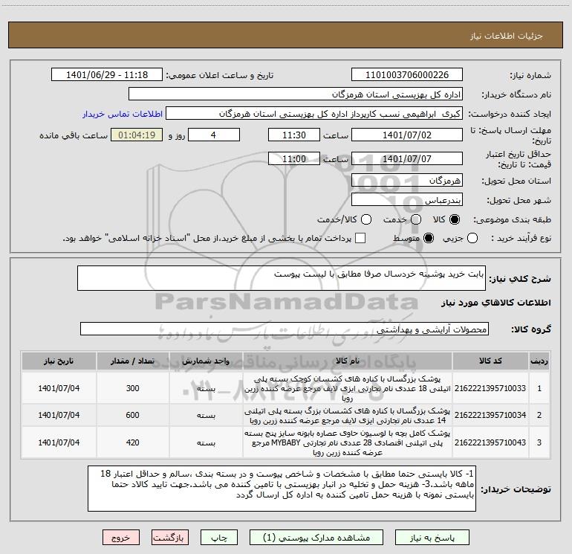Click unit cell بسته in row 1

pos(206,388)
